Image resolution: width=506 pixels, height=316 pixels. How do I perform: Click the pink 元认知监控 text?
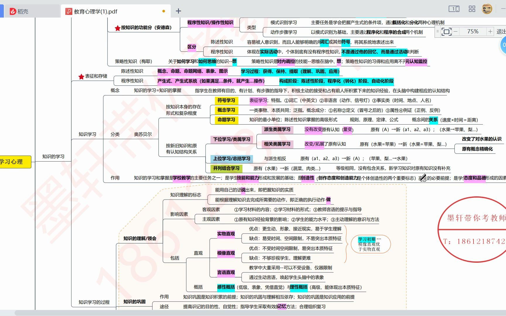416,61
